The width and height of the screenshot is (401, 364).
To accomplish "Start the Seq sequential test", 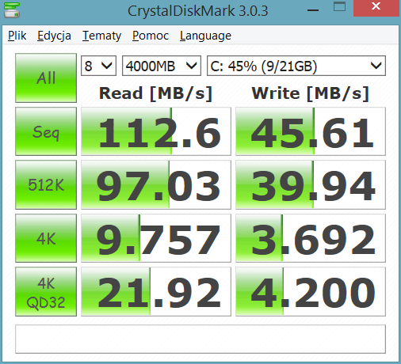I will pos(46,131).
